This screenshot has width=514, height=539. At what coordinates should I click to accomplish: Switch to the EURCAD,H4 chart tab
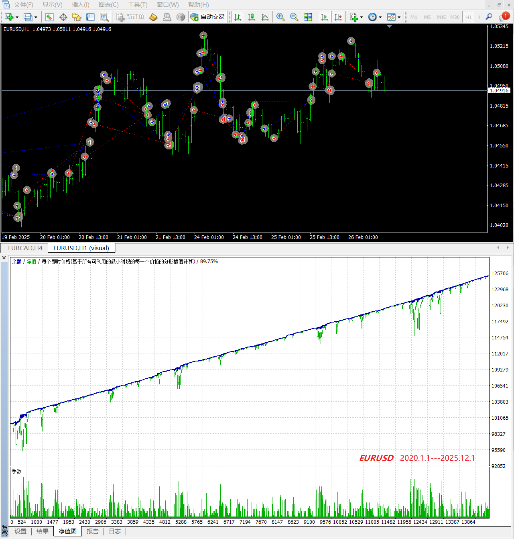click(25, 248)
